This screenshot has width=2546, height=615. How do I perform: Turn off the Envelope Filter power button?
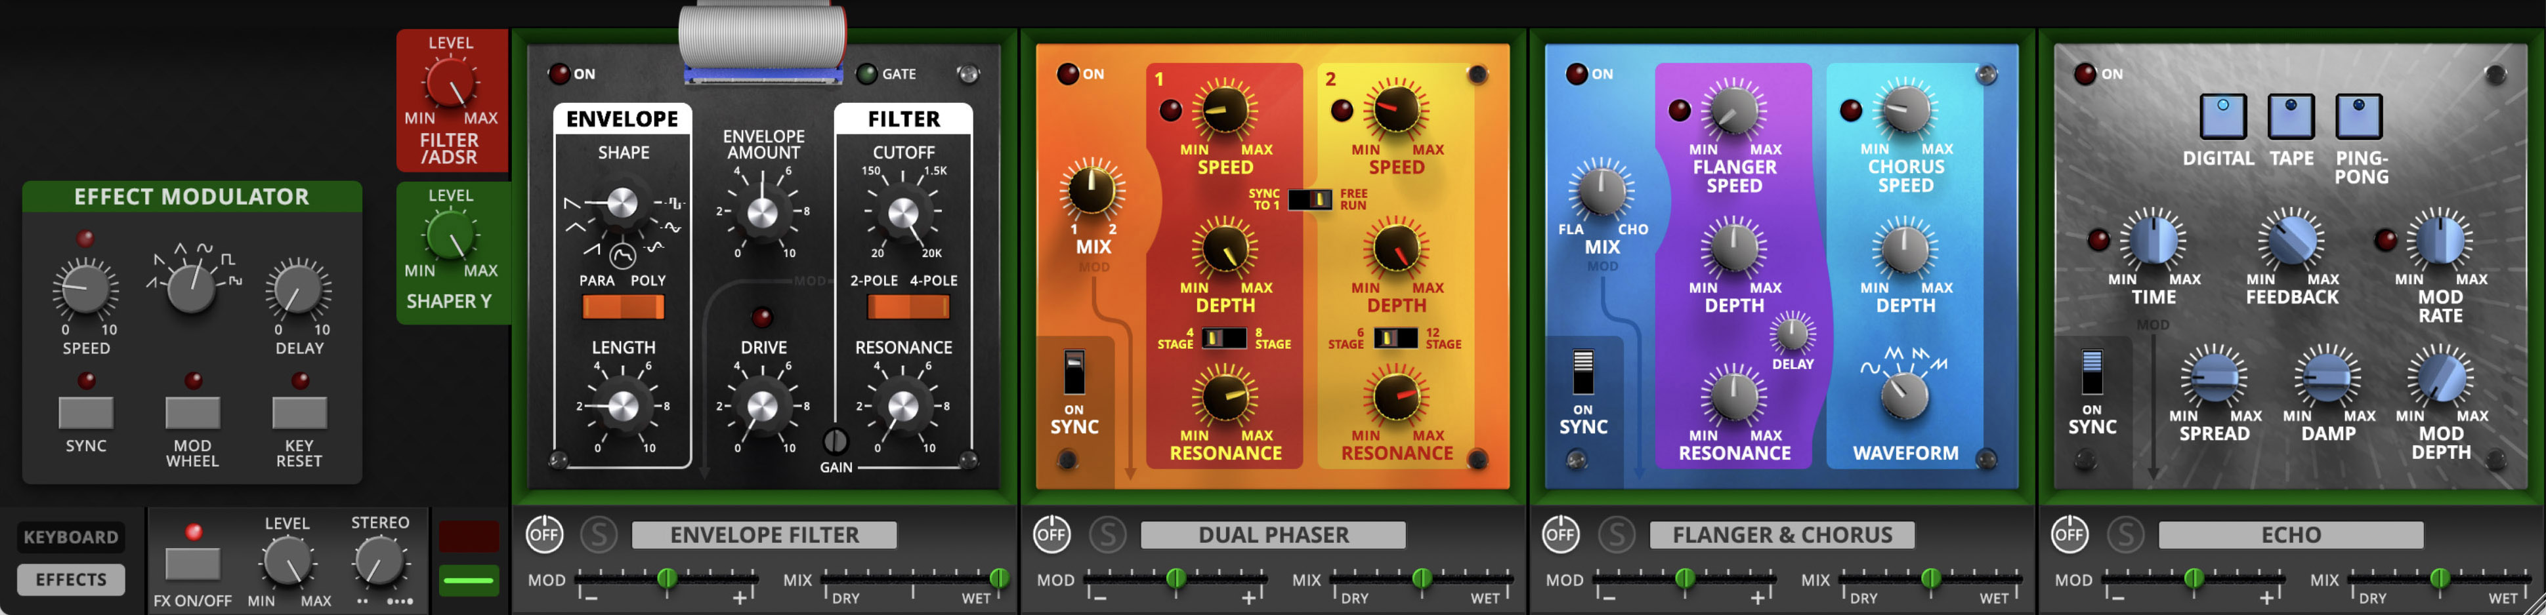pyautogui.click(x=545, y=534)
